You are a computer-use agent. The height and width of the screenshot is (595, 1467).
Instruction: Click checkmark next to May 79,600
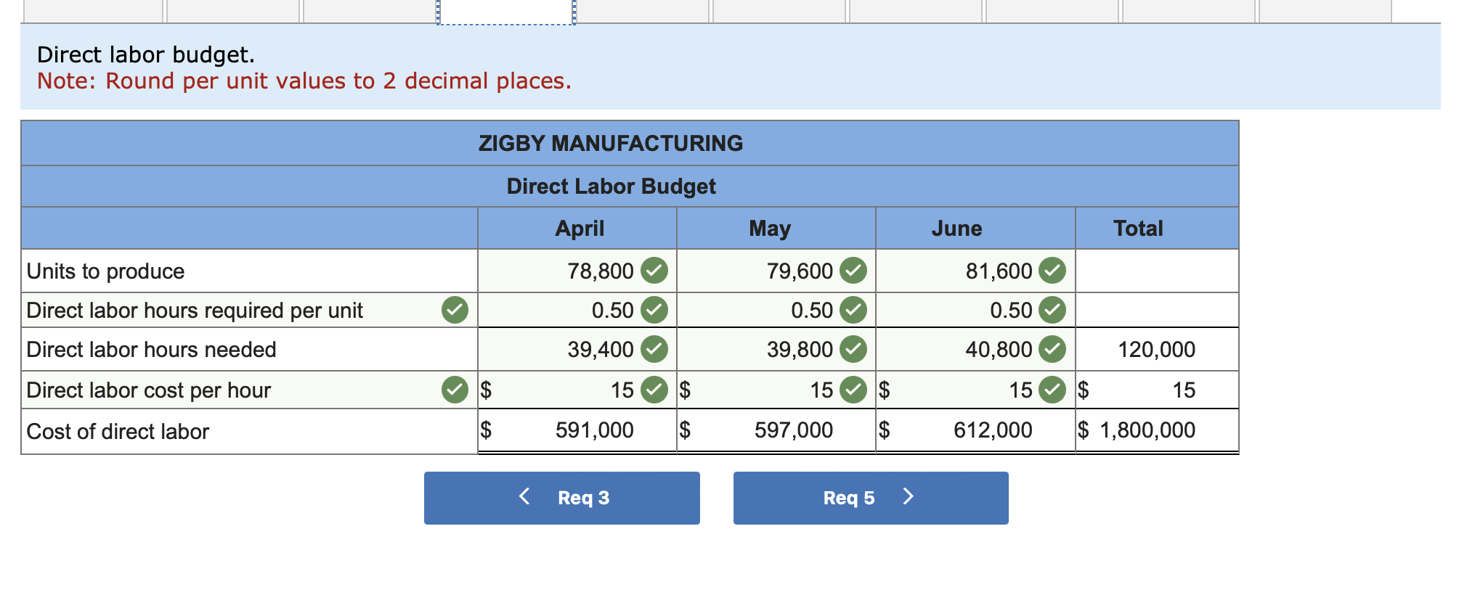coord(853,271)
